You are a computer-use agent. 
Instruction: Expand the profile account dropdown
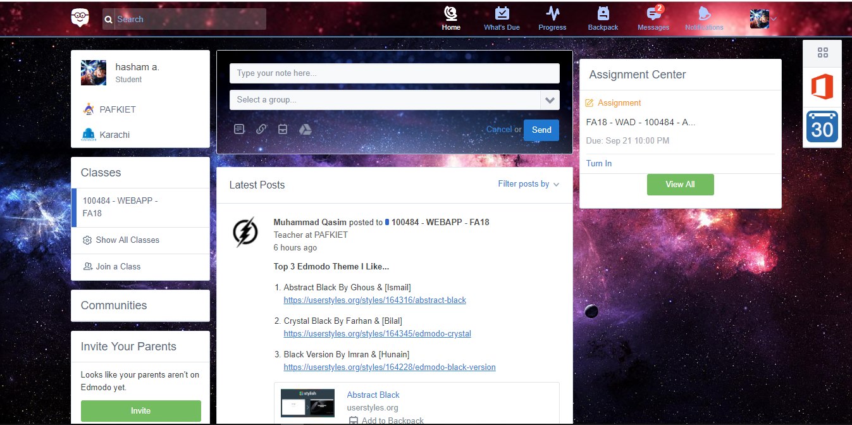point(771,19)
